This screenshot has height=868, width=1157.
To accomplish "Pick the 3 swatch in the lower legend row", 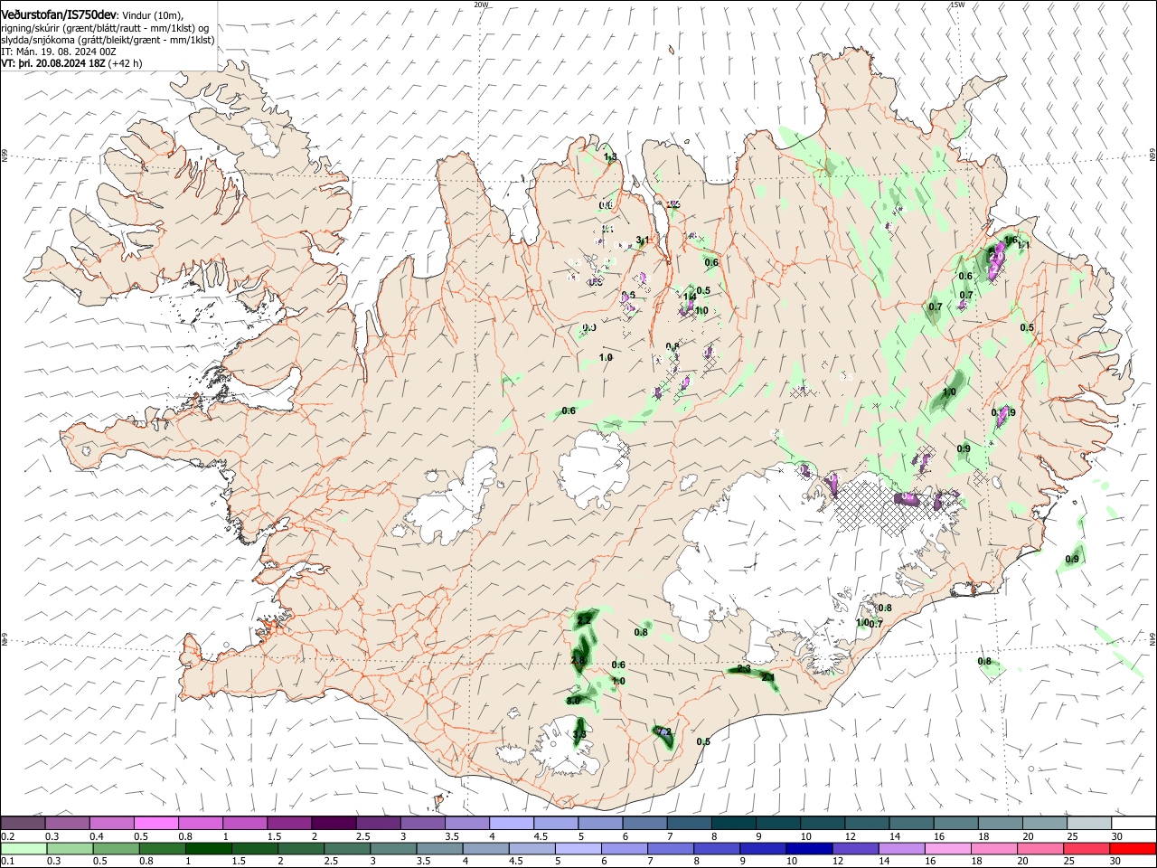I will point(393,848).
